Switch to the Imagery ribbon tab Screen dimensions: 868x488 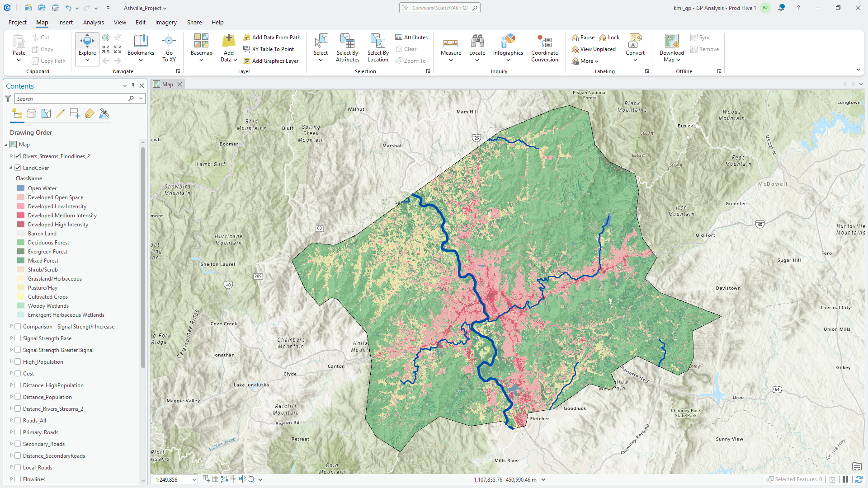pos(166,22)
